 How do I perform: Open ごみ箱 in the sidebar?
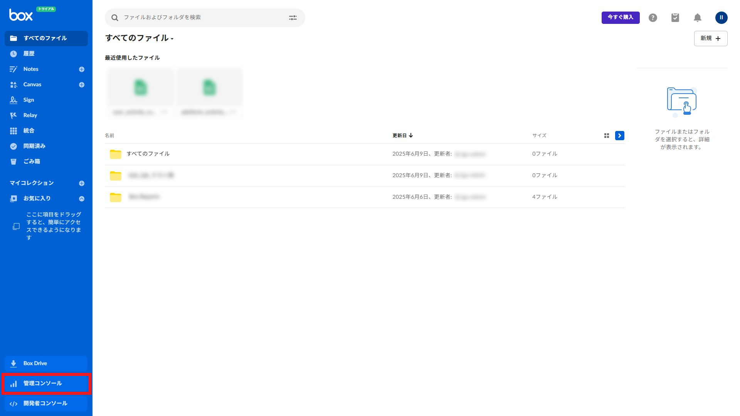click(x=32, y=162)
